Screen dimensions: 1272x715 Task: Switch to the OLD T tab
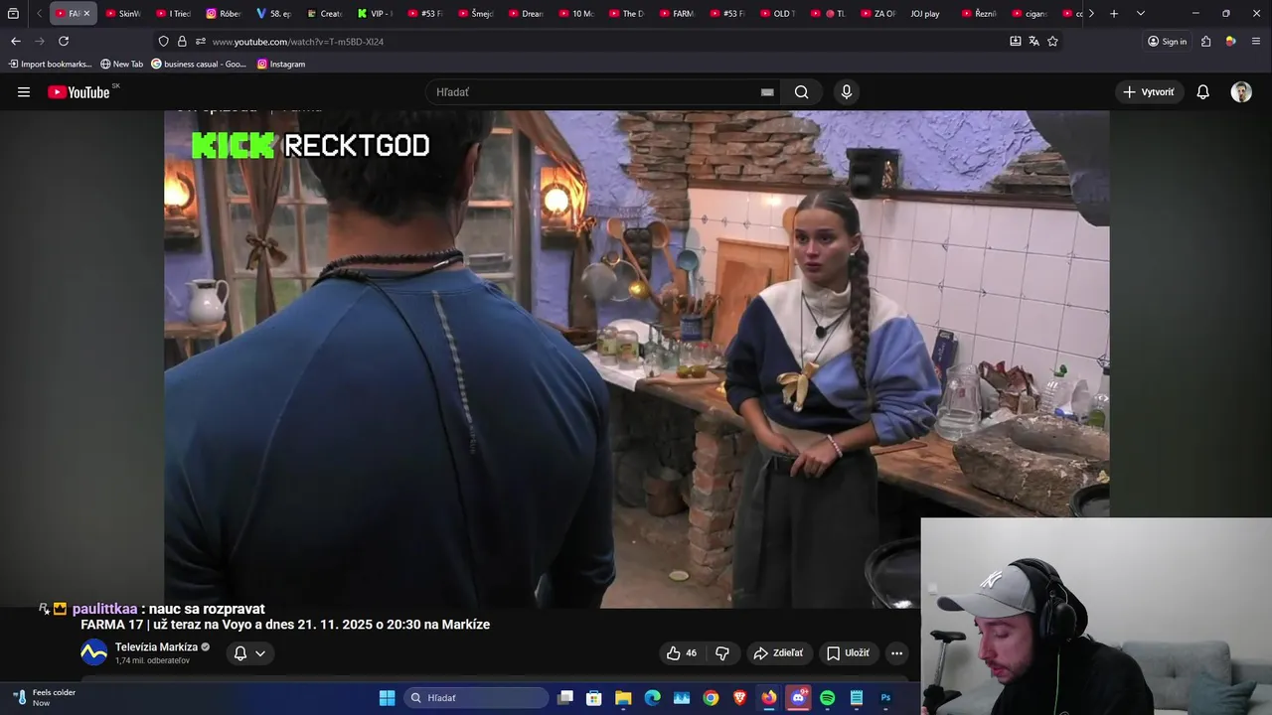coord(778,14)
